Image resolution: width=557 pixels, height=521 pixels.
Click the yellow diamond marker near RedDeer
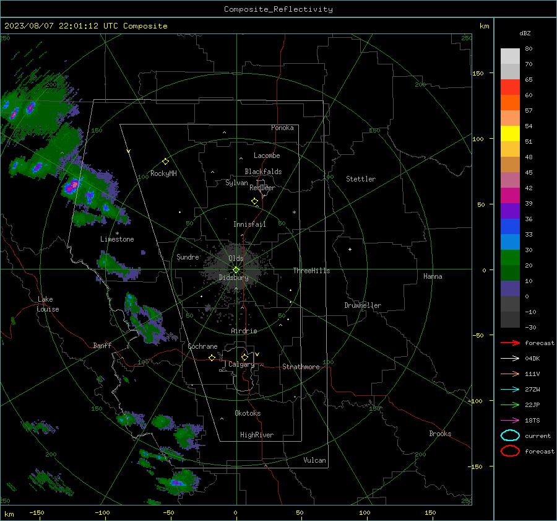click(254, 201)
